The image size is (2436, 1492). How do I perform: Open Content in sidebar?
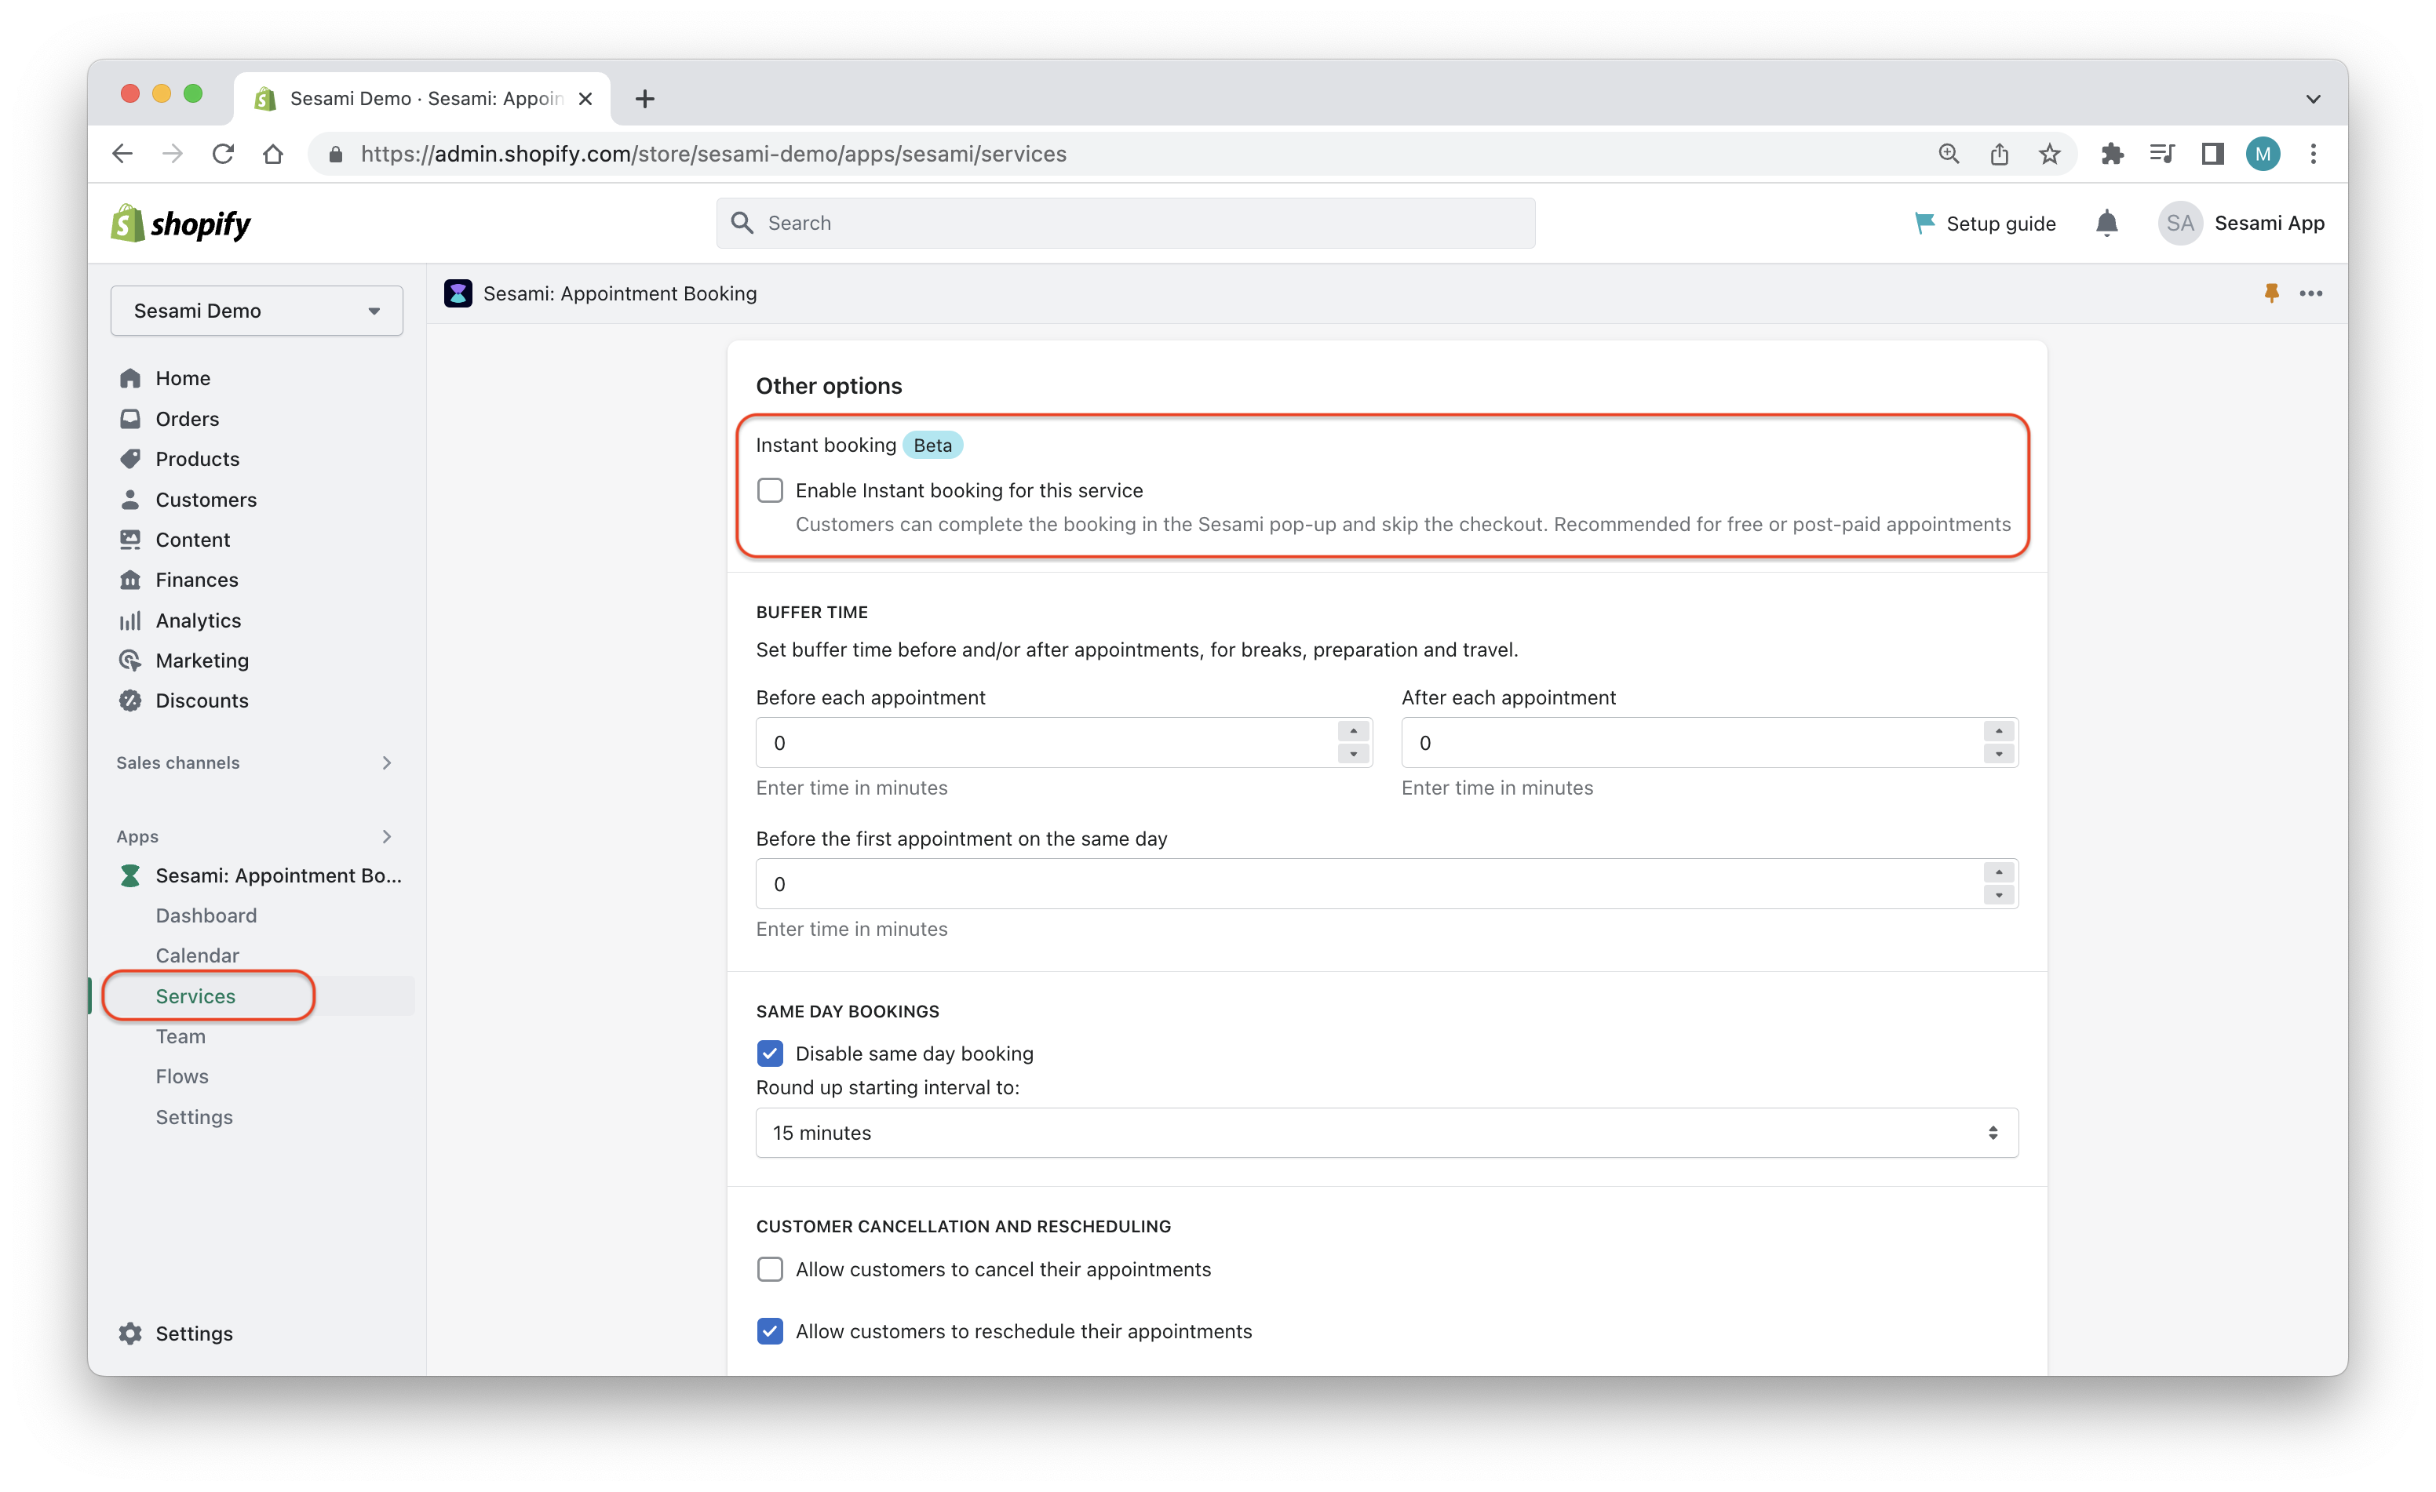coord(193,540)
